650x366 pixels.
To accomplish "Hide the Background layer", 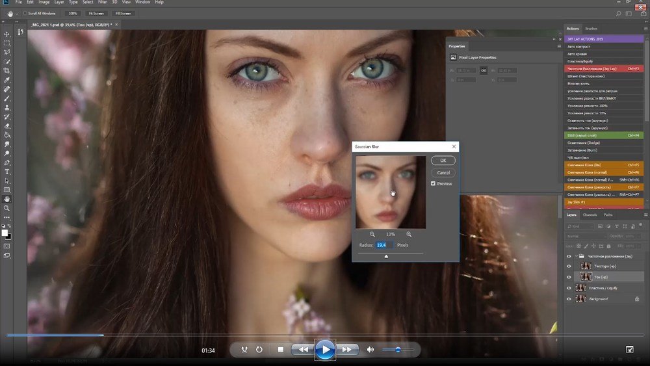I will [569, 299].
